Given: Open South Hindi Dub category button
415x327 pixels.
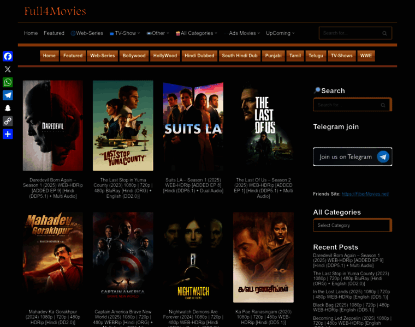Looking at the screenshot, I should (240, 56).
